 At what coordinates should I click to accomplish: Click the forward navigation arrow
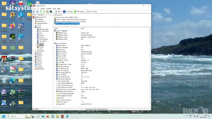point(37,12)
